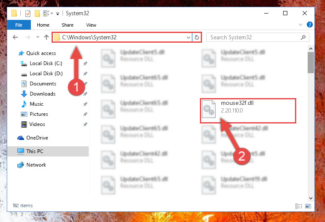Screen dimensions: 325x222
Task: Click the pin icon beside Music
Action: click(x=85, y=104)
